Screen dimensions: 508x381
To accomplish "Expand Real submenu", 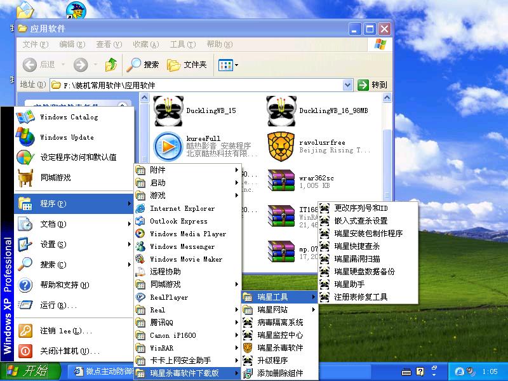I will pyautogui.click(x=187, y=310).
